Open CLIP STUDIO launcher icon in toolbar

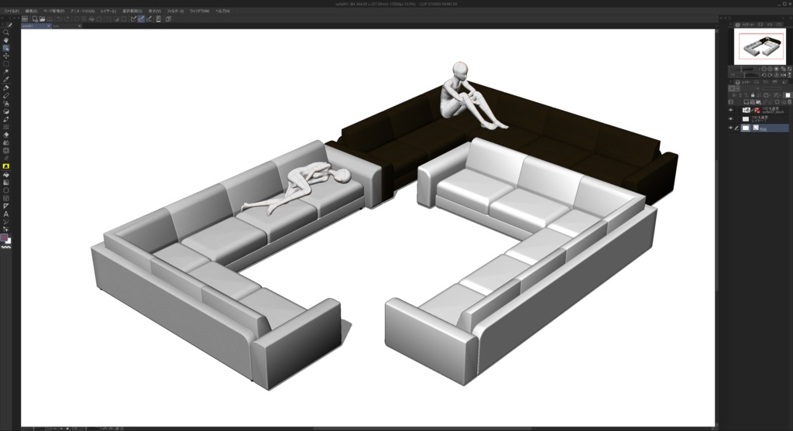(24, 19)
